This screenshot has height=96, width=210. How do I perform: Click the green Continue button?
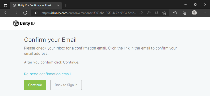[x=35, y=85]
